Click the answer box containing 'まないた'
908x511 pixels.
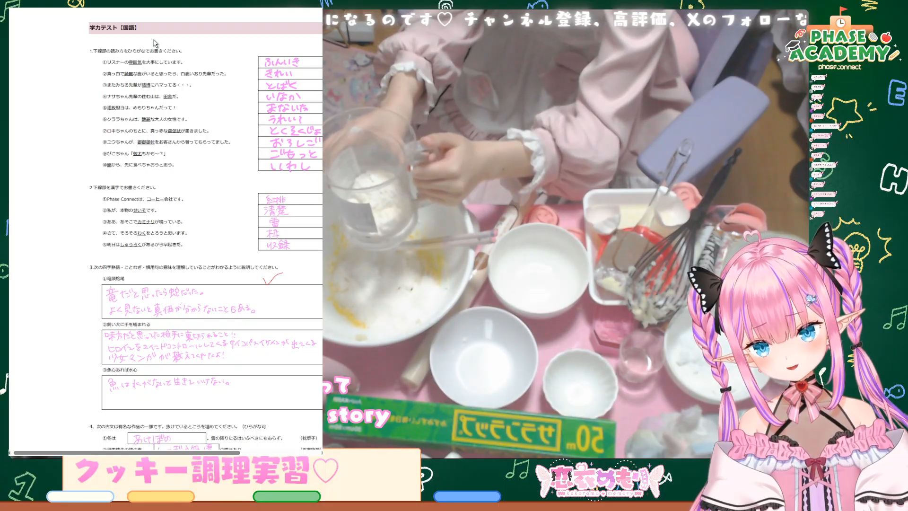click(x=290, y=108)
